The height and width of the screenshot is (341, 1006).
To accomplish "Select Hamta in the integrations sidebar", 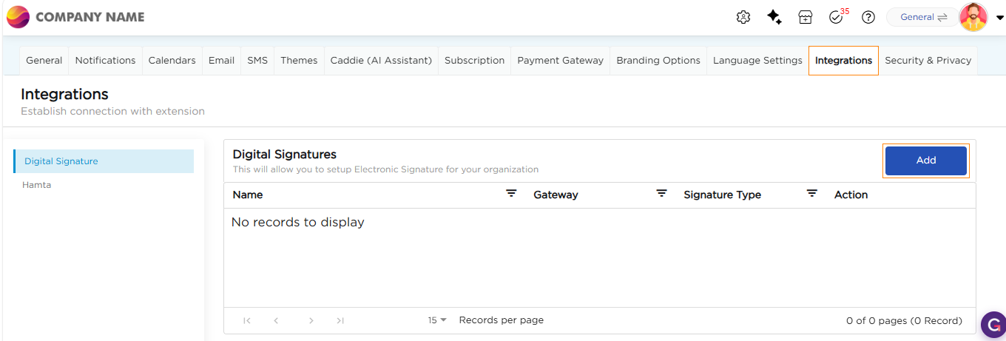I will point(37,185).
